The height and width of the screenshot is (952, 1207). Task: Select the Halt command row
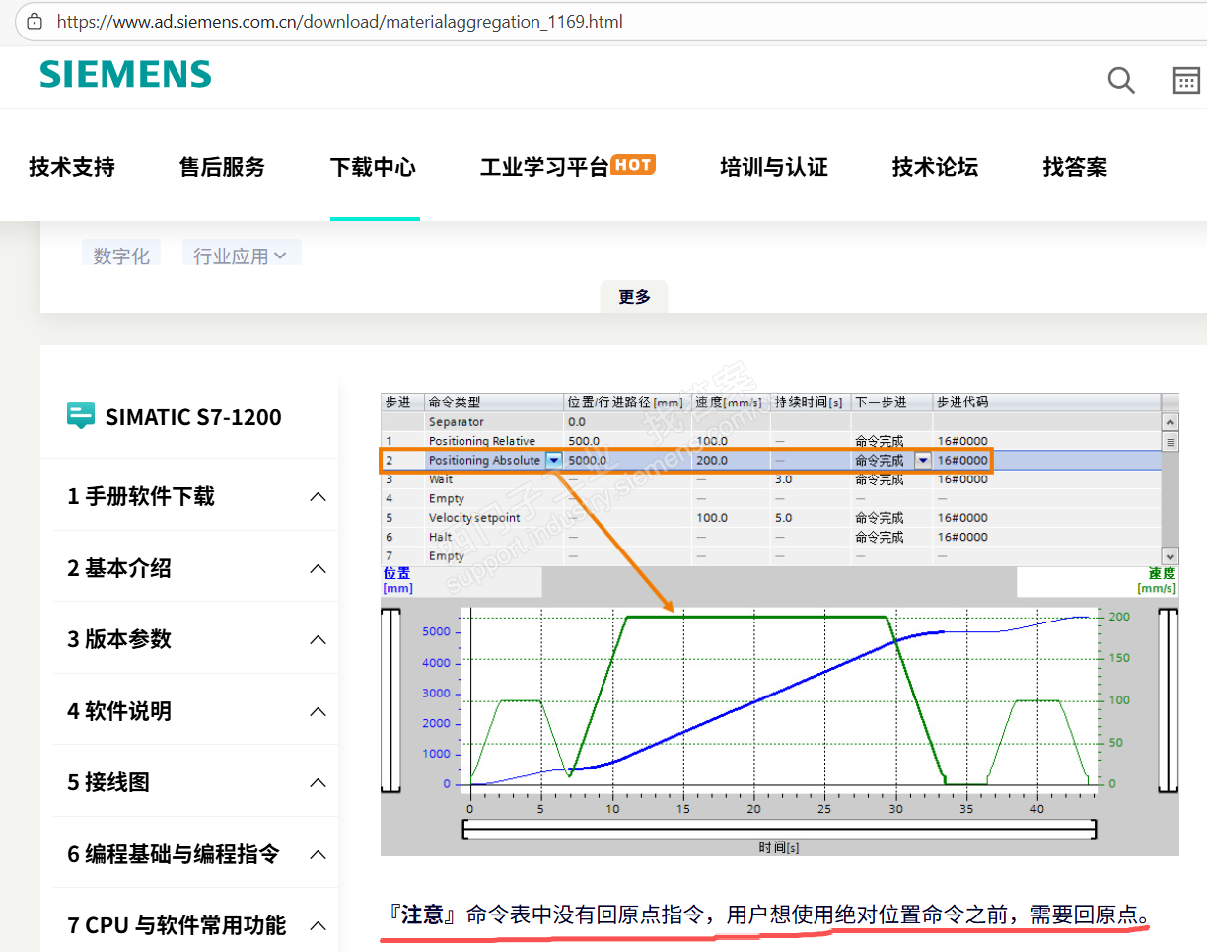click(770, 537)
